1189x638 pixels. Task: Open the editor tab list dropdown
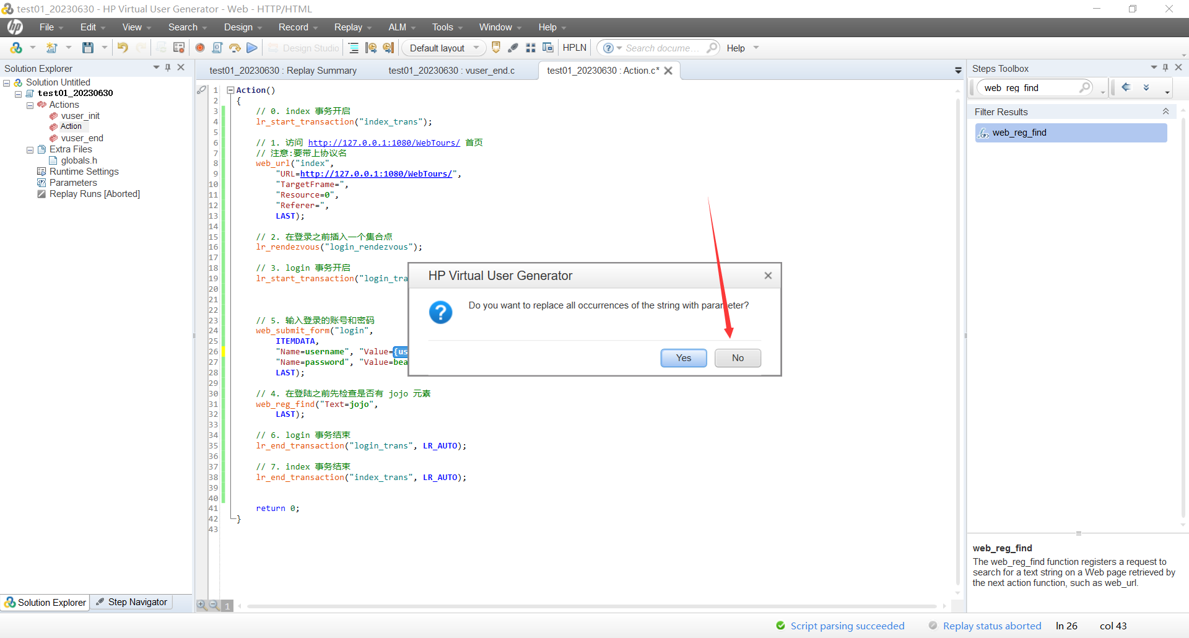click(x=958, y=71)
